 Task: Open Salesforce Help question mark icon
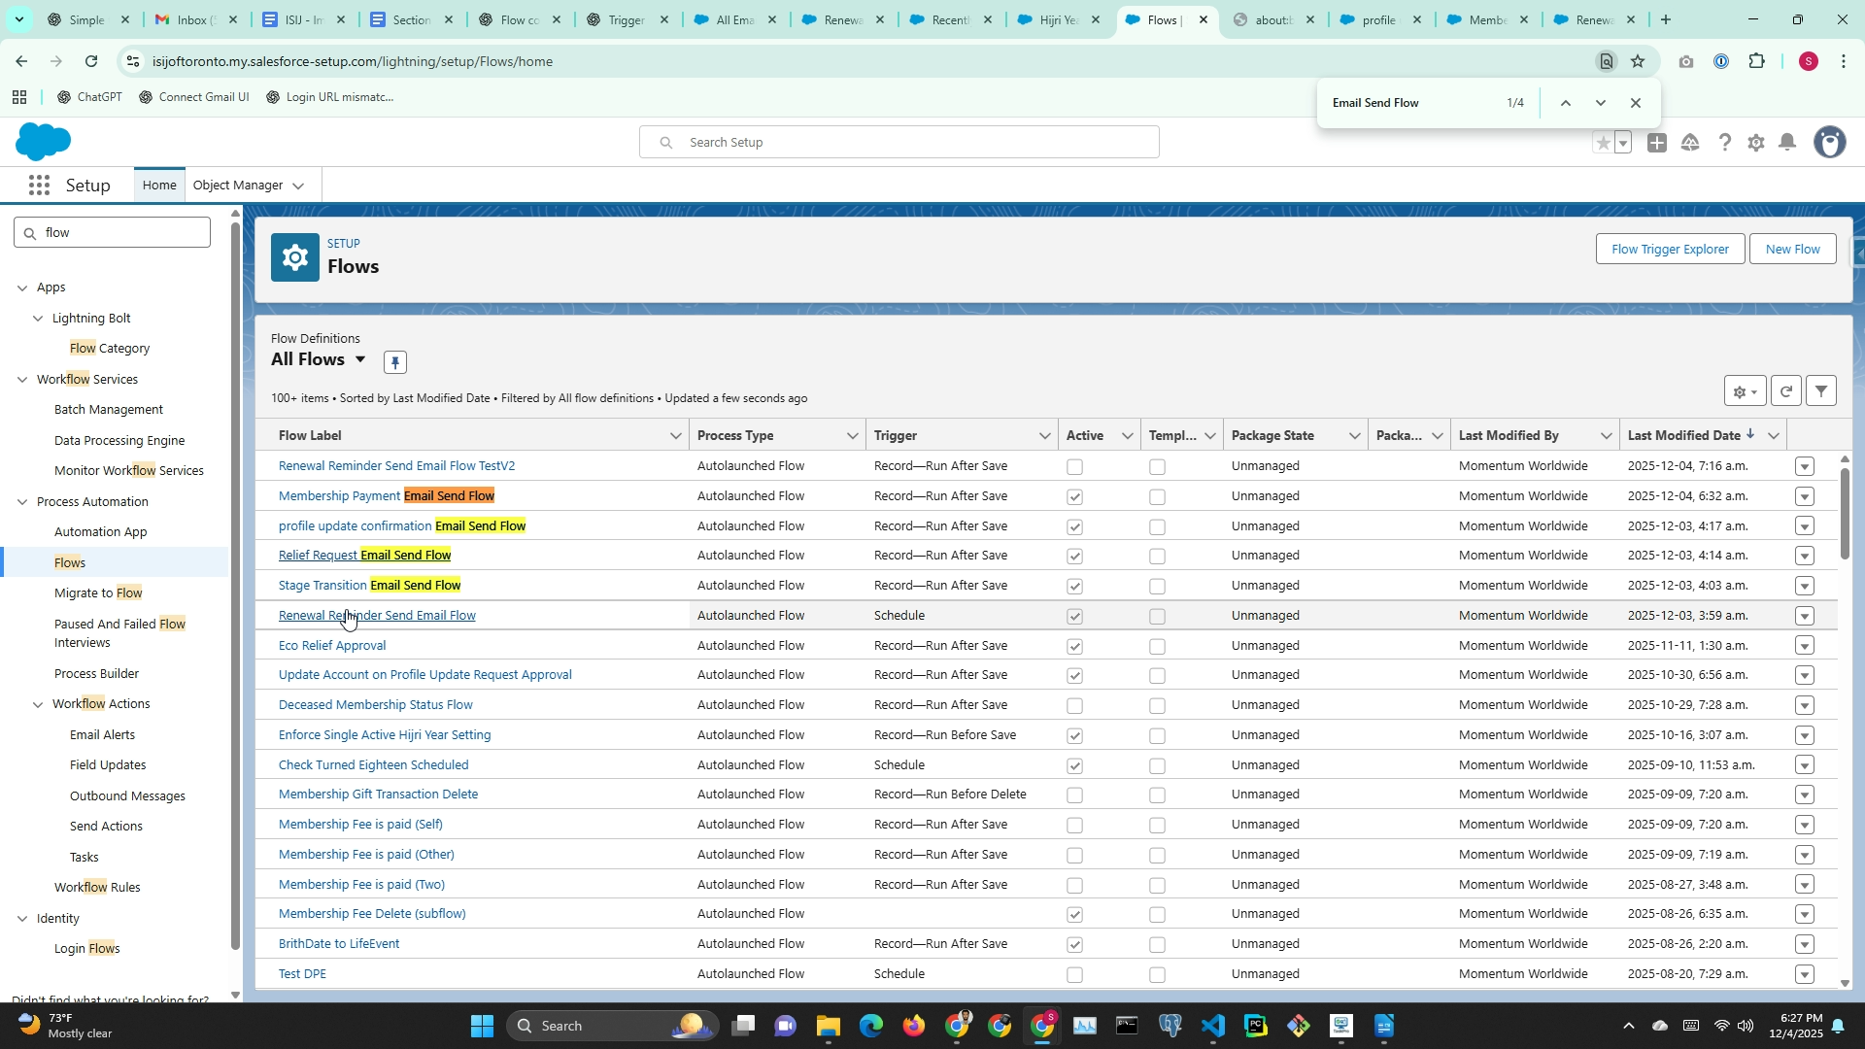coord(1724,143)
